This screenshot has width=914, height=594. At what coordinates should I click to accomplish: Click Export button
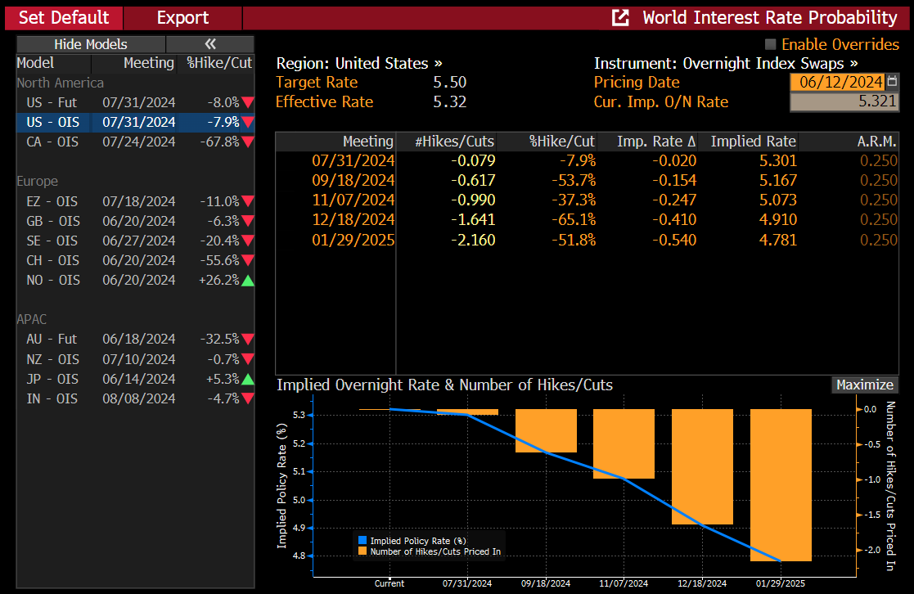(x=182, y=18)
